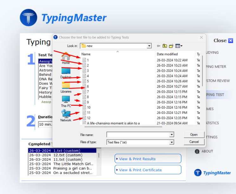Viewport: 236px width, 194px height.
Task: Select file icon for file 1
Action: point(84,60)
